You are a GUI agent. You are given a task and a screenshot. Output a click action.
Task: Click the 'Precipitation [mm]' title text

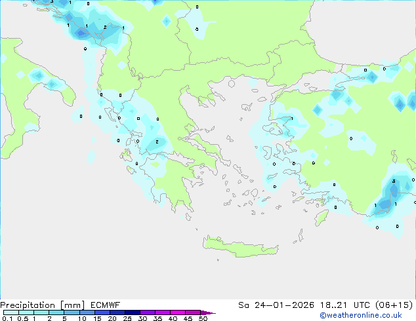coord(43,305)
